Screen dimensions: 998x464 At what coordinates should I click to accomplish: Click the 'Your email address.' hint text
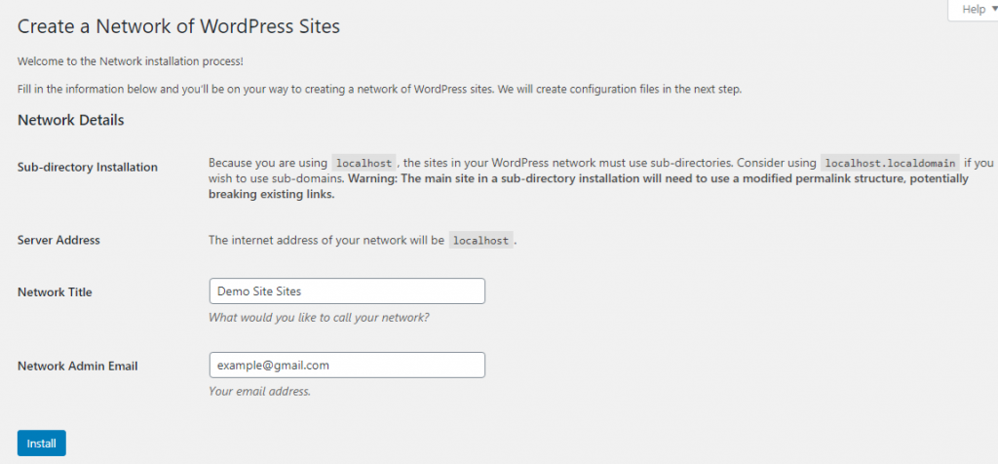(x=259, y=392)
